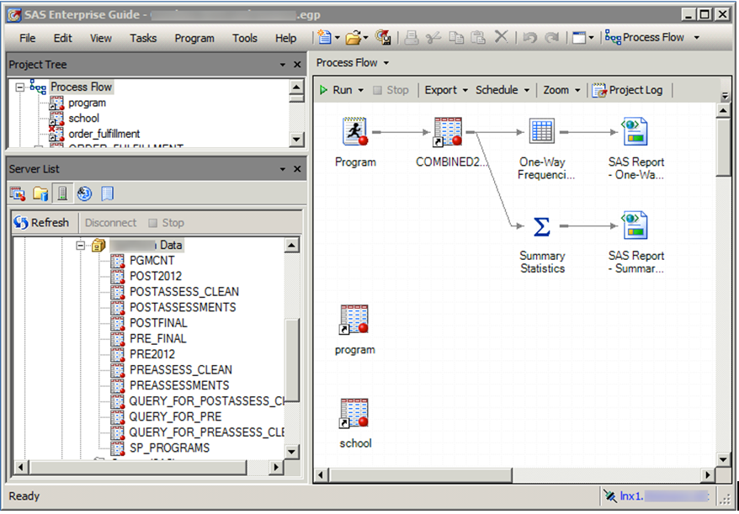This screenshot has width=739, height=514.
Task: Click the Undo toolbar icon
Action: pyautogui.click(x=529, y=38)
